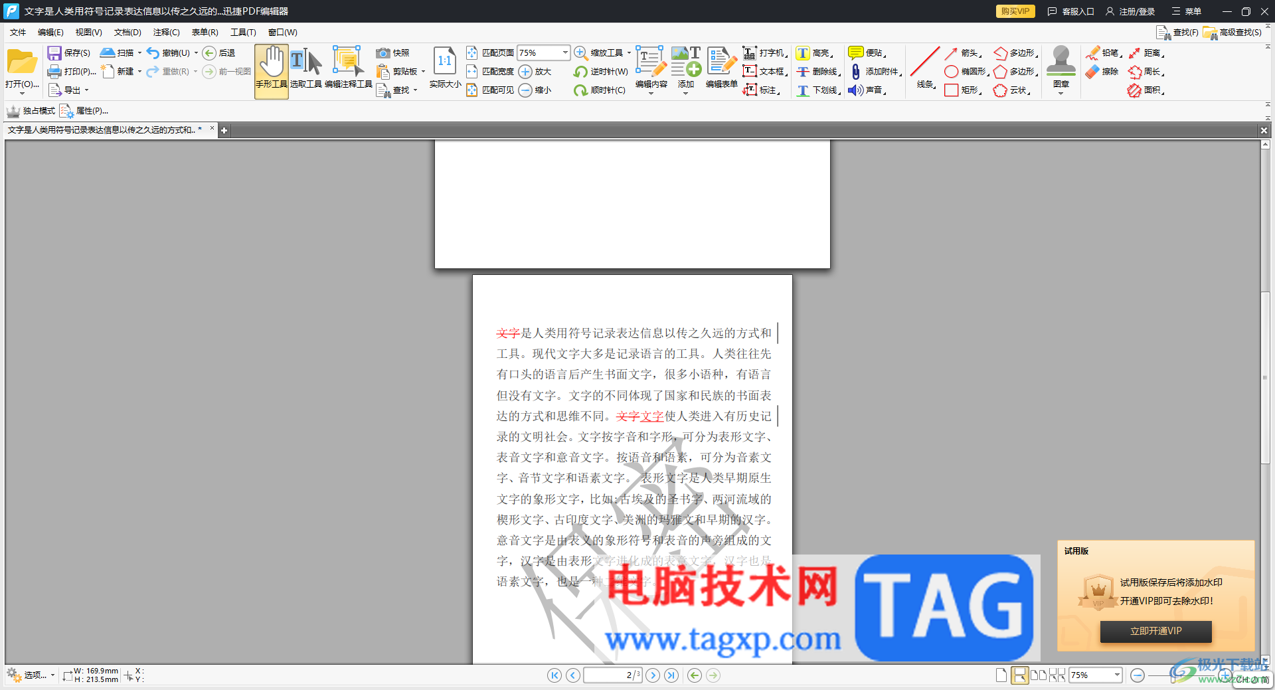Open Edit Content tool 编辑内容
The width and height of the screenshot is (1275, 690).
click(651, 71)
